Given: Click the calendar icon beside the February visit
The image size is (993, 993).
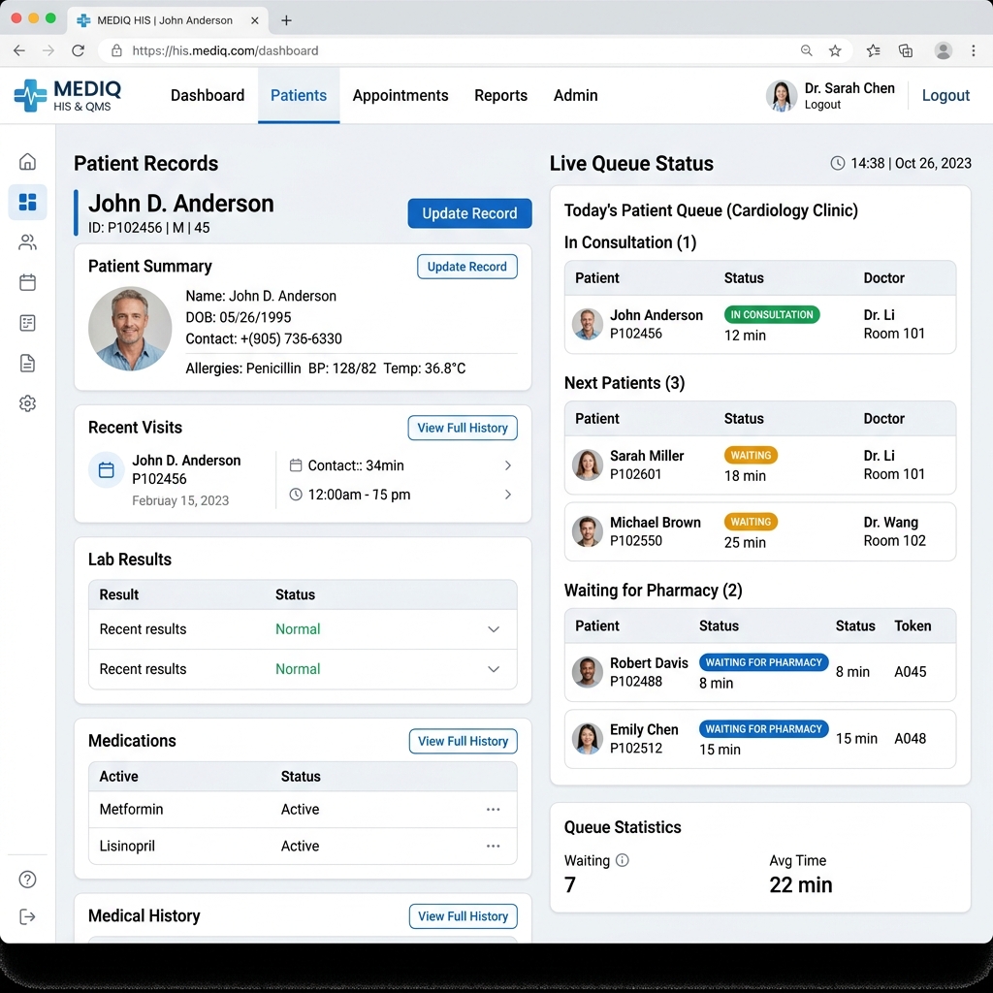Looking at the screenshot, I should click(107, 470).
